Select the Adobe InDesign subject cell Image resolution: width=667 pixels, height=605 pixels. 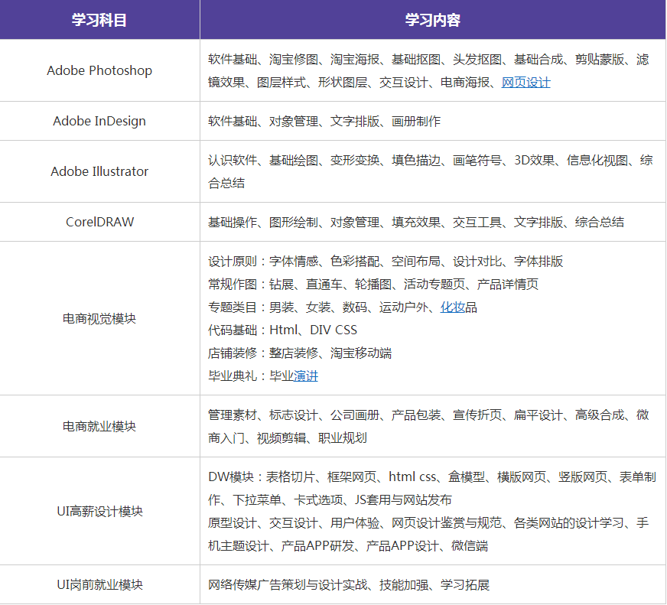pyautogui.click(x=100, y=120)
